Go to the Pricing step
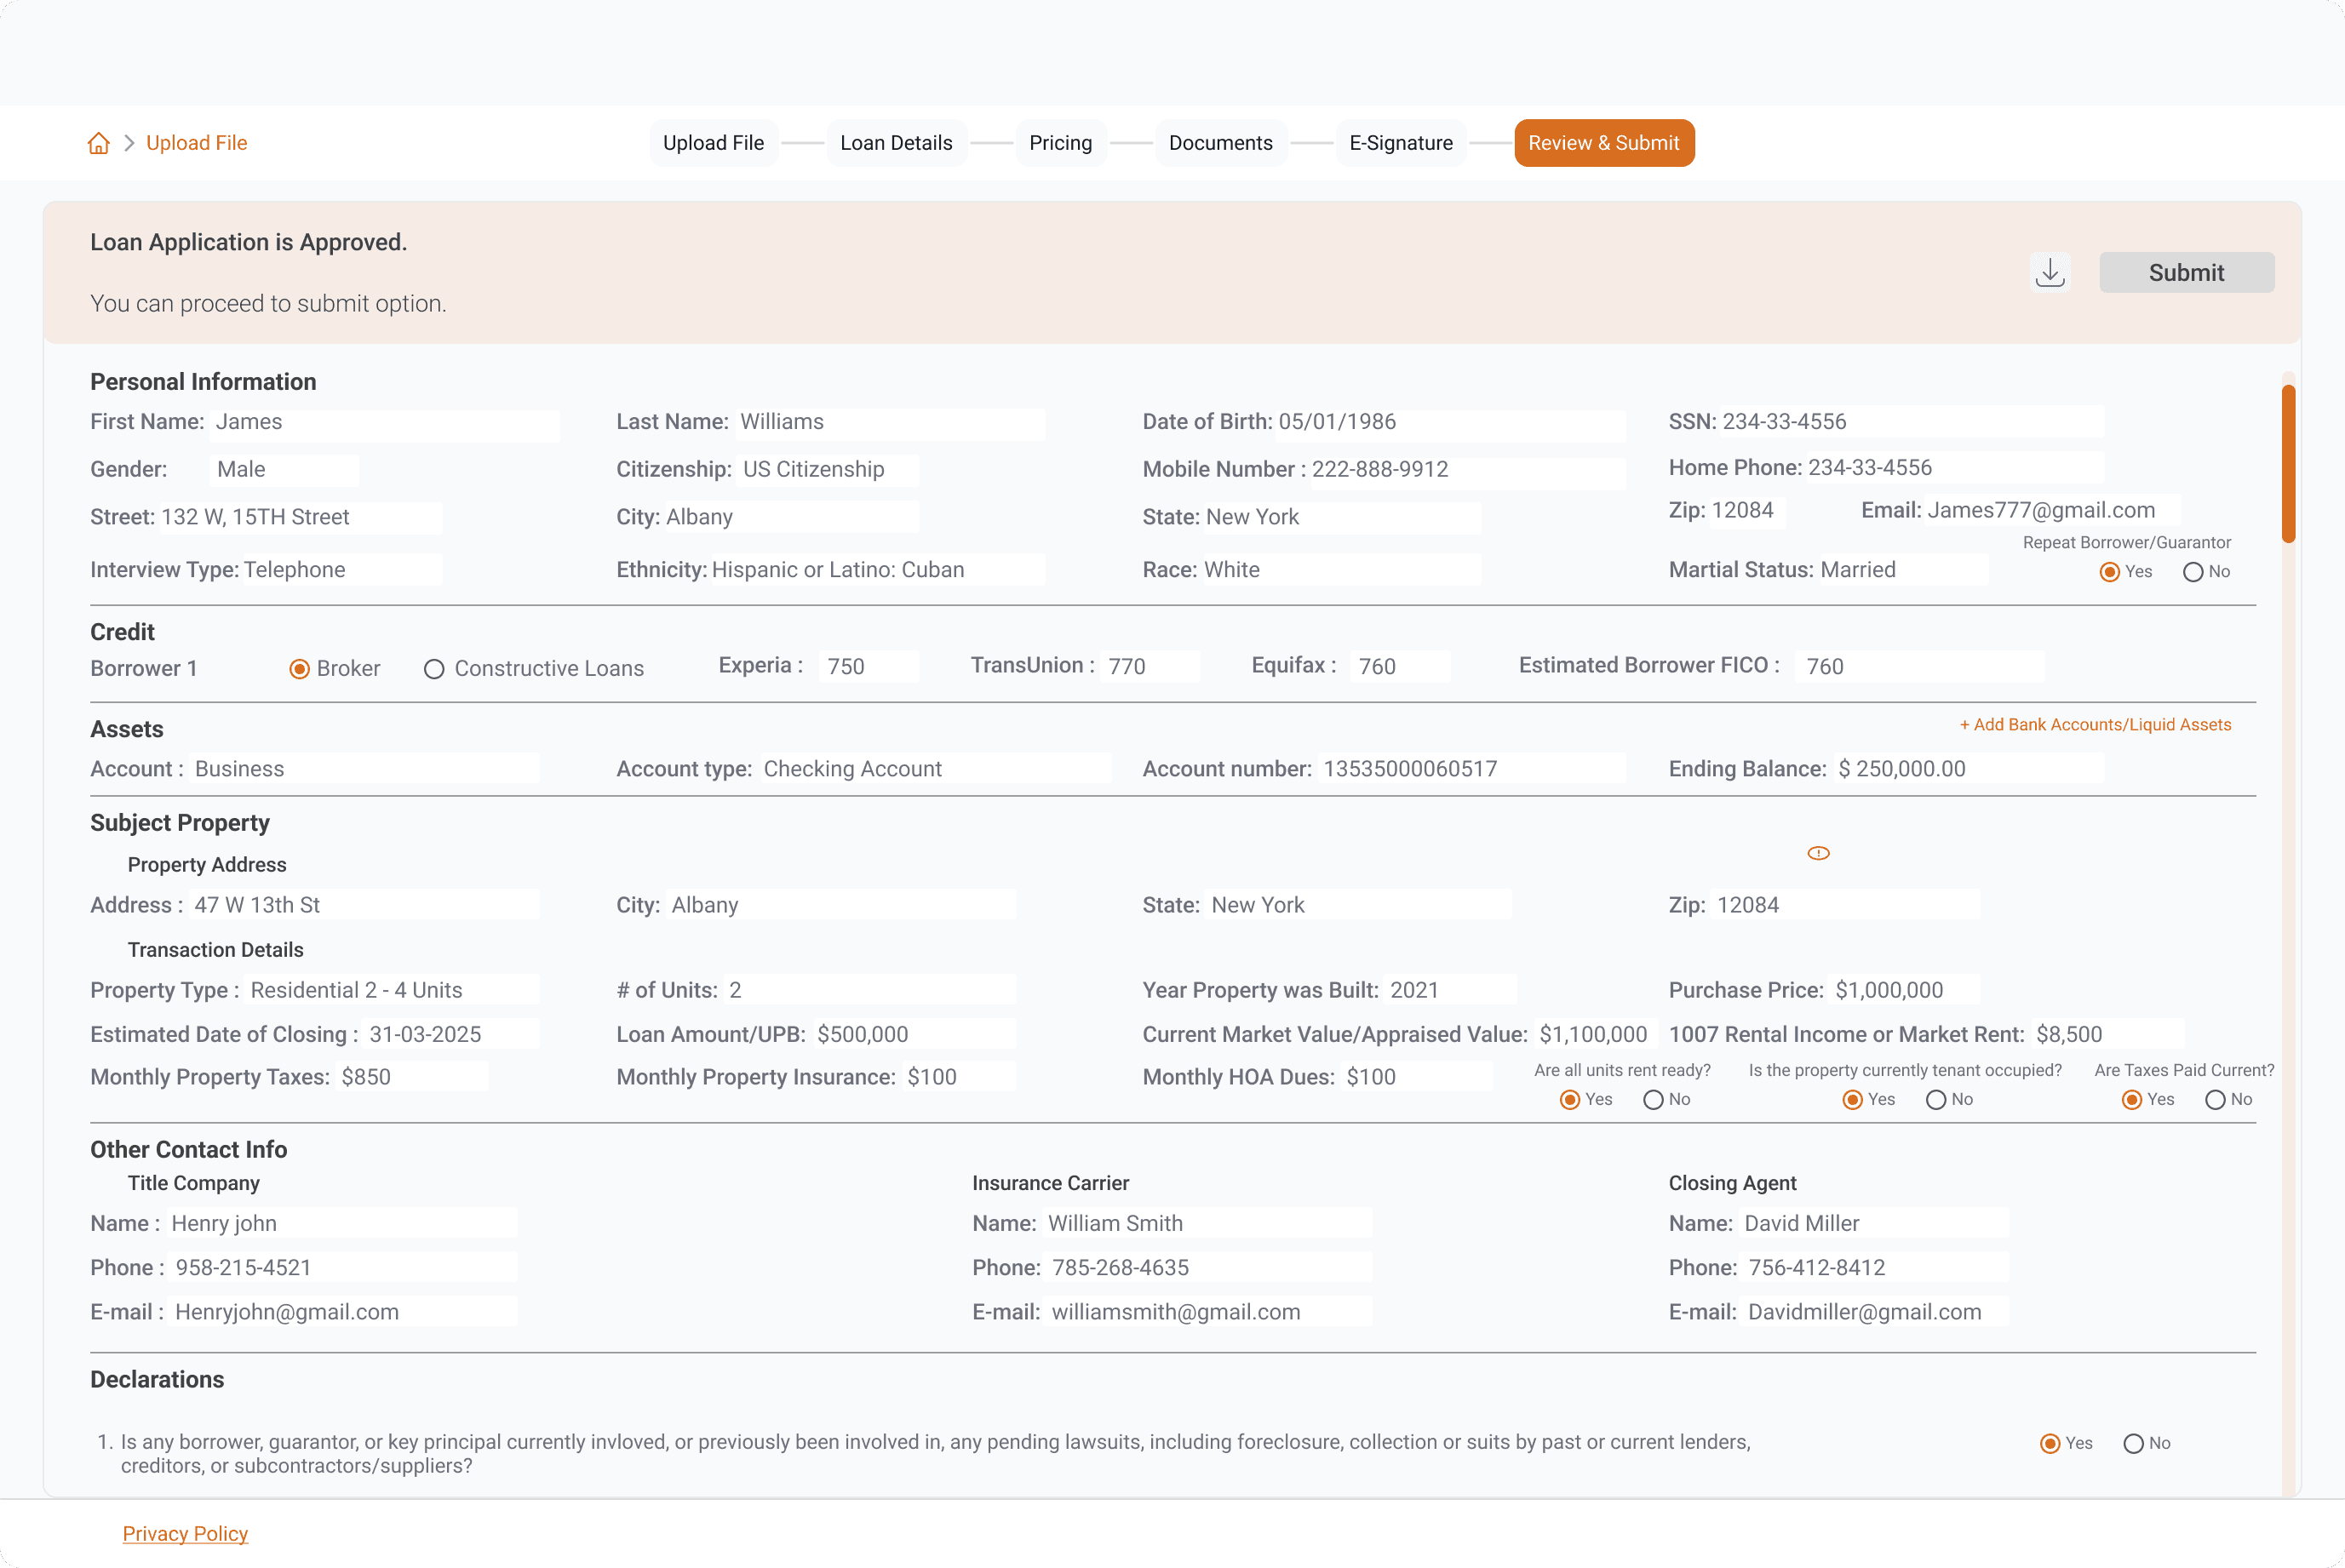The image size is (2345, 1568). pyautogui.click(x=1060, y=143)
